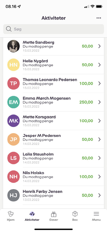Expand Thomas Leonardo Pedersen's chevron arrow
This screenshot has width=107, height=232.
(x=100, y=83)
